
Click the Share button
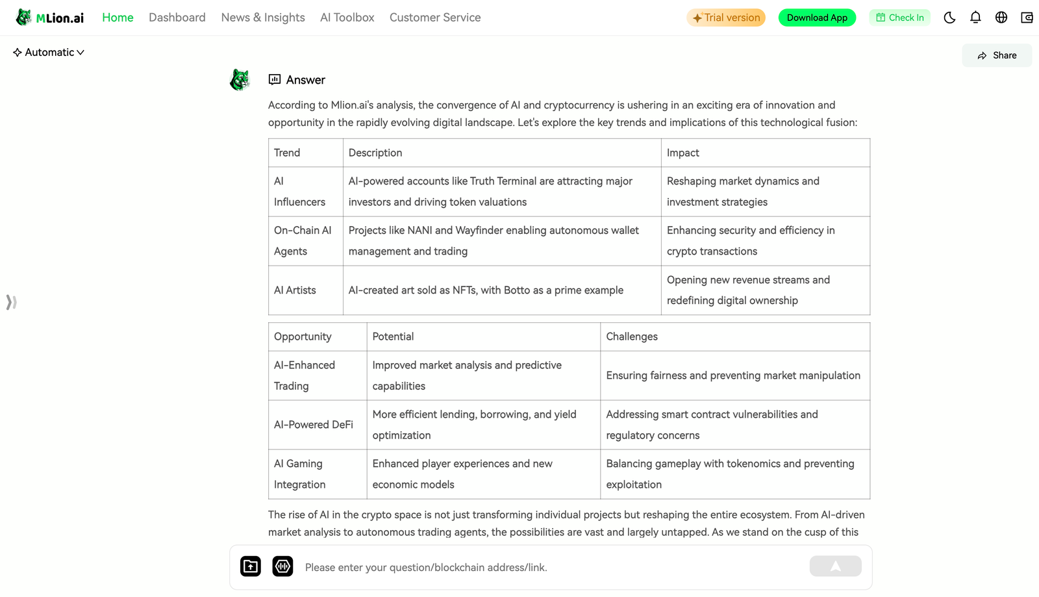click(997, 55)
